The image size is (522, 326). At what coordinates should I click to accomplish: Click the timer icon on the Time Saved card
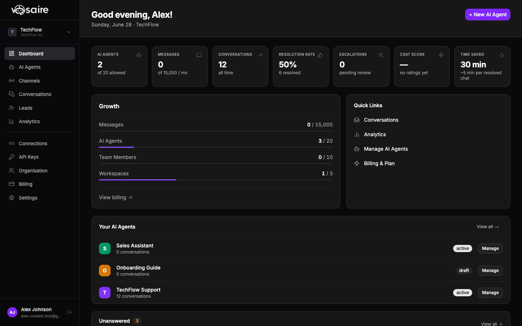502,55
